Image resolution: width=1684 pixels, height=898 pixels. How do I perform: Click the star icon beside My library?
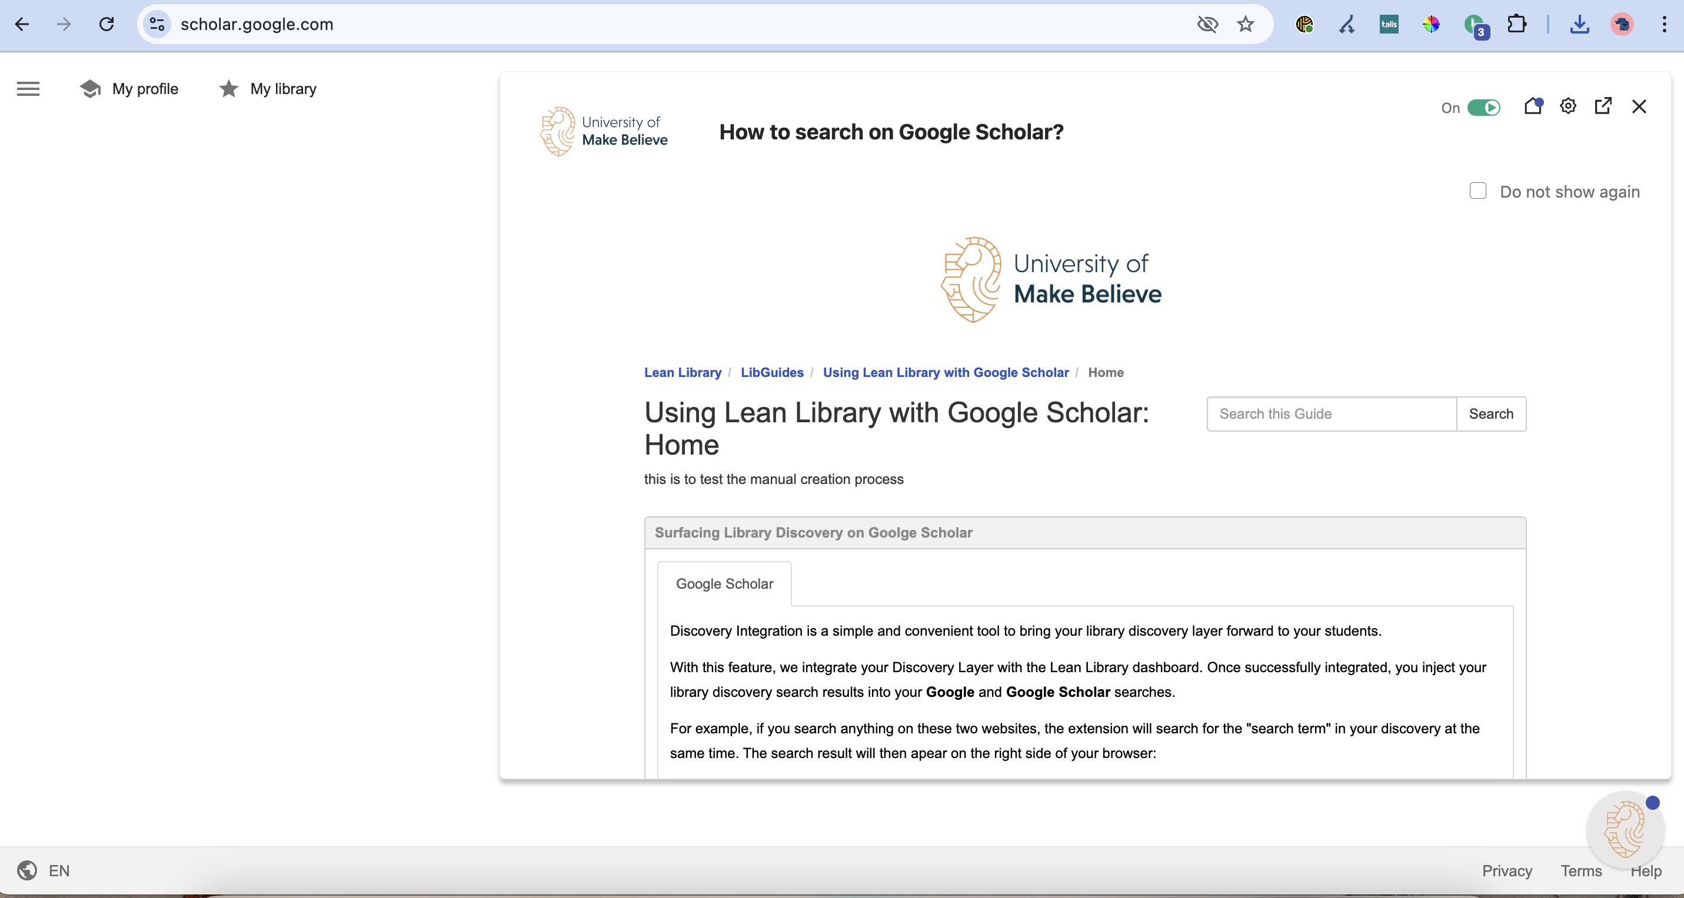[x=228, y=88]
